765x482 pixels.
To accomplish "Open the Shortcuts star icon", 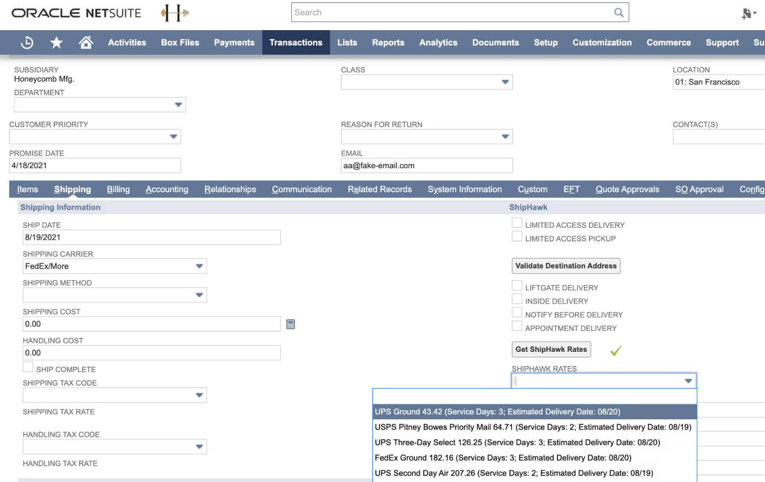I will pyautogui.click(x=57, y=42).
